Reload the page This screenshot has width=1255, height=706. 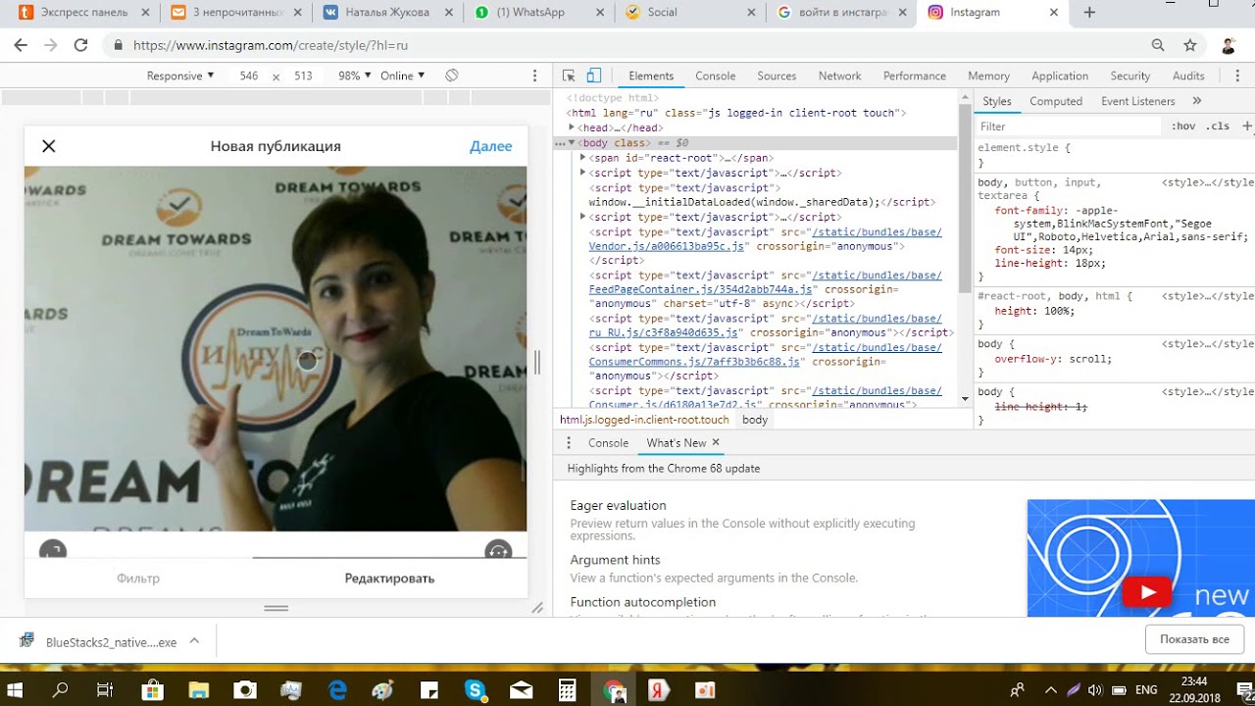pos(80,45)
